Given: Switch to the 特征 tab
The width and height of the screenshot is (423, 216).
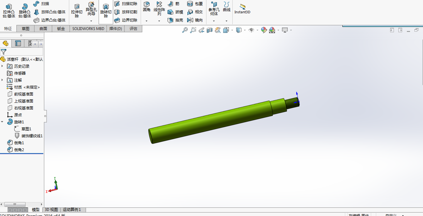Looking at the screenshot, I should click(x=8, y=29).
